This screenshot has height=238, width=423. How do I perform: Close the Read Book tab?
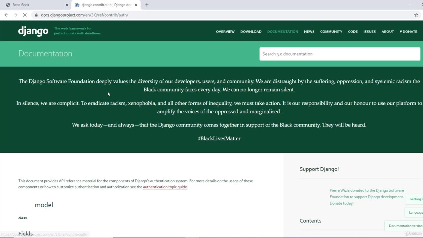click(67, 5)
